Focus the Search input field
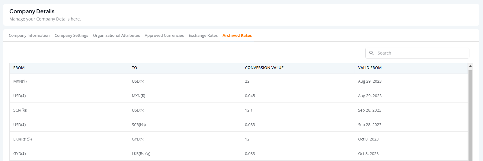 coord(417,53)
